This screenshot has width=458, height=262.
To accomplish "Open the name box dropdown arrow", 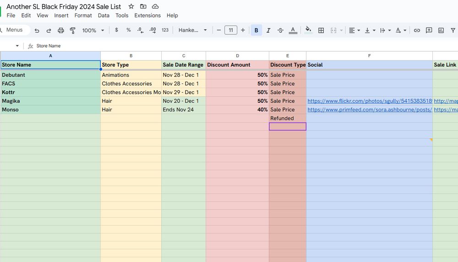I will tap(17, 46).
